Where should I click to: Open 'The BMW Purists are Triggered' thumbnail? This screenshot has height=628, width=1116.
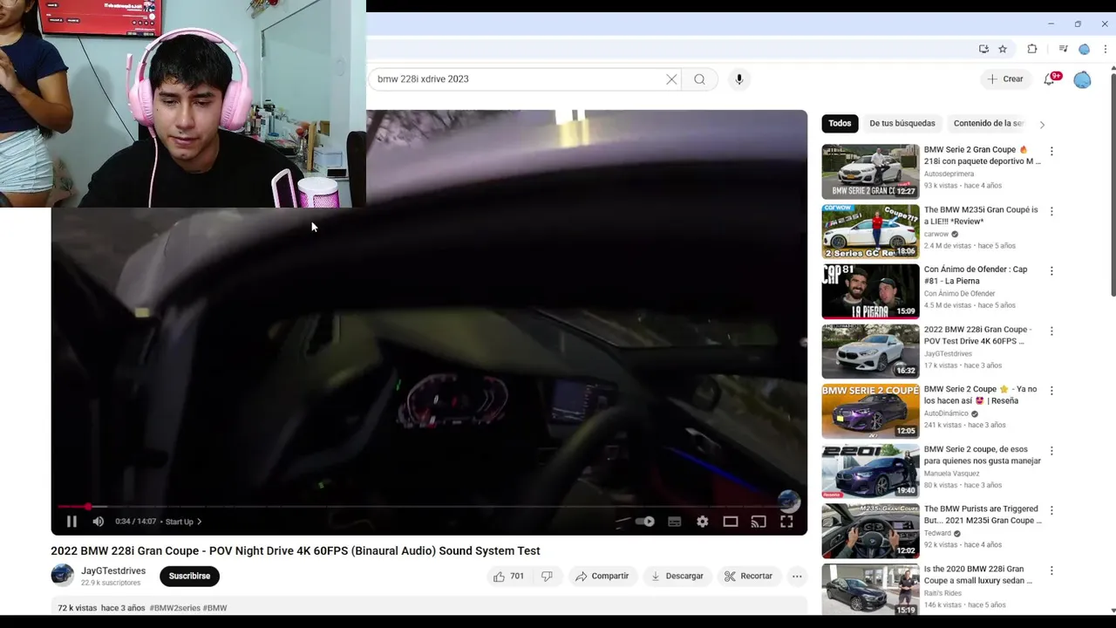(x=870, y=530)
